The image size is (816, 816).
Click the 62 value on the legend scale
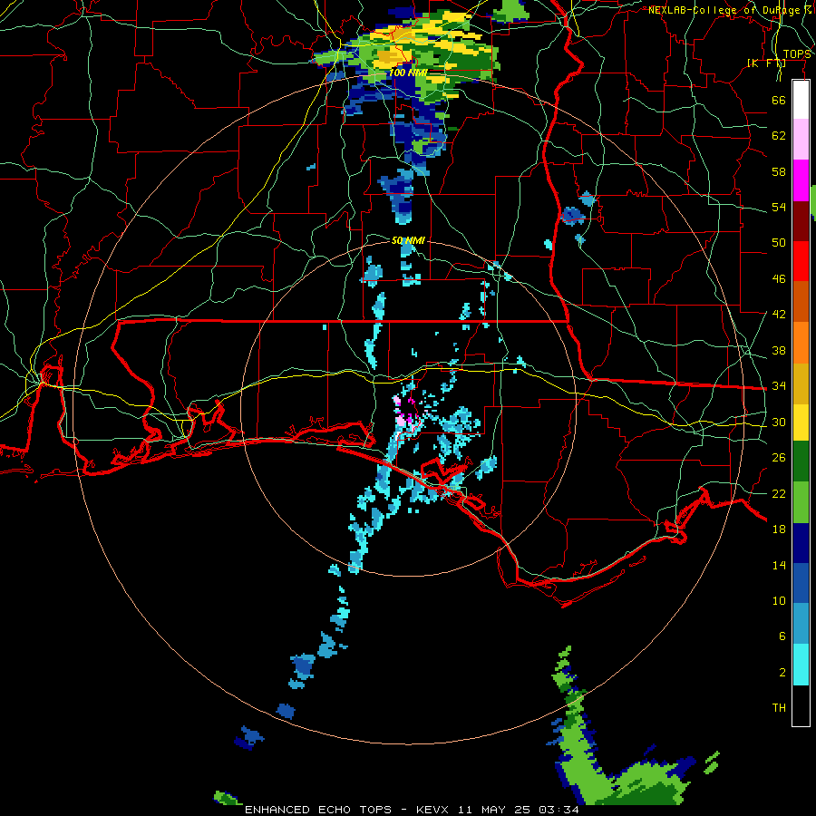click(779, 136)
